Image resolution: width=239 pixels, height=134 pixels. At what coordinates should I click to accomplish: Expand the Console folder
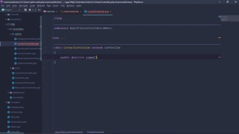pyautogui.click(x=6, y=15)
